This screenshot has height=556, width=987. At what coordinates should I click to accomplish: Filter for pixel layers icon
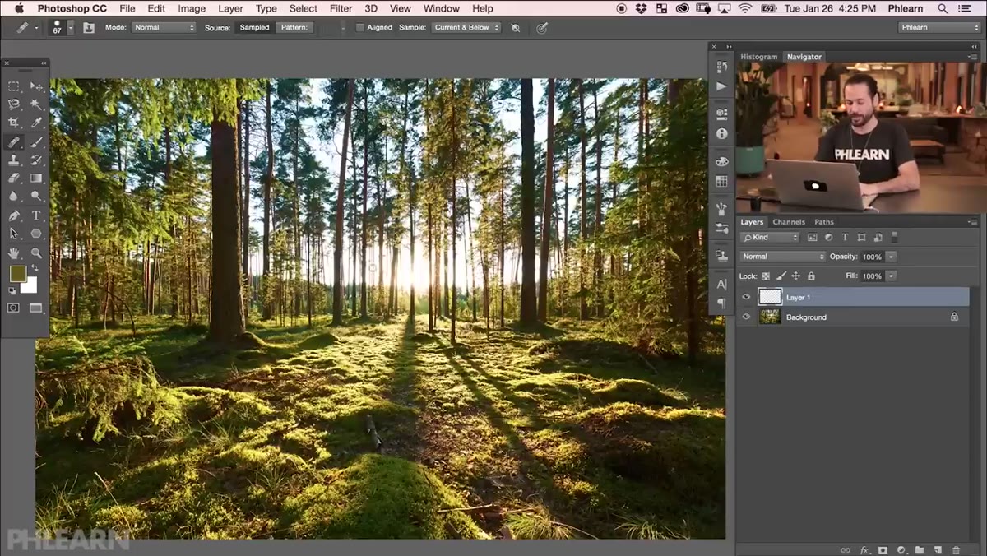[x=812, y=237]
